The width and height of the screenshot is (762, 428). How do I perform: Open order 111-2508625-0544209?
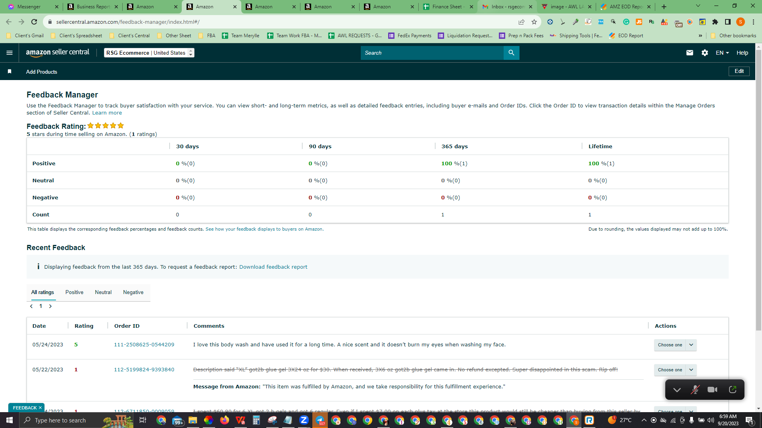click(x=144, y=344)
